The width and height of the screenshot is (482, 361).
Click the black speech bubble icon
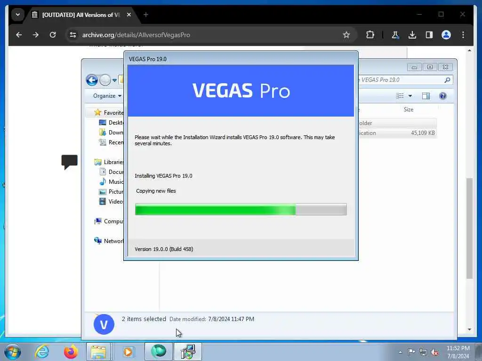[x=70, y=162]
